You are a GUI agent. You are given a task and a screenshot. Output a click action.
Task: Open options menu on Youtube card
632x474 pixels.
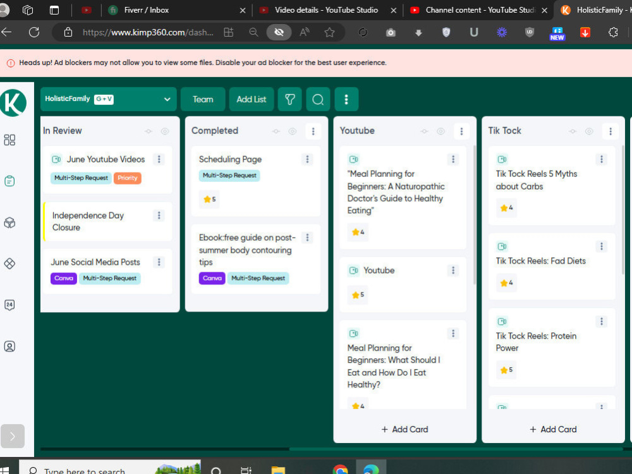pyautogui.click(x=453, y=270)
